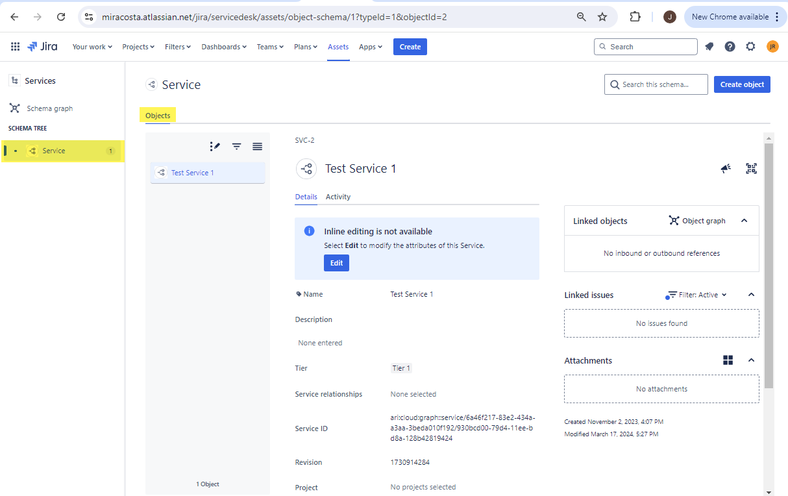Click the browser reload icon
Viewport: 788px width, 496px height.
[61, 17]
